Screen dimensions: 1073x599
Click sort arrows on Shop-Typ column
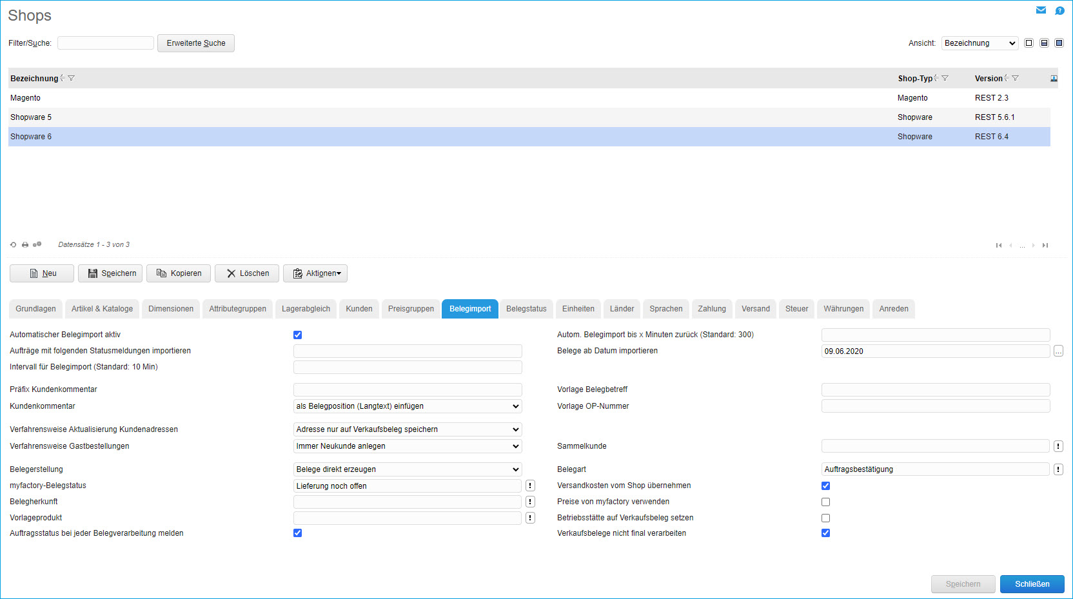936,78
